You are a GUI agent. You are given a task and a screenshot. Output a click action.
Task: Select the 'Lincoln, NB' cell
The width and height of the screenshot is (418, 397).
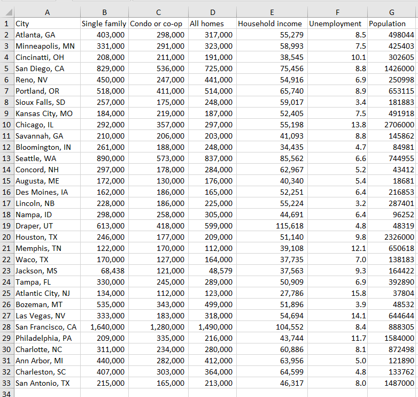coord(47,203)
